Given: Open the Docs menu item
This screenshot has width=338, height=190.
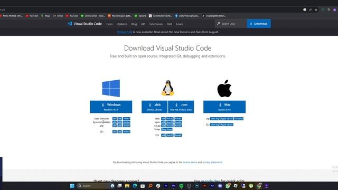Looking at the screenshot, I should 109,24.
